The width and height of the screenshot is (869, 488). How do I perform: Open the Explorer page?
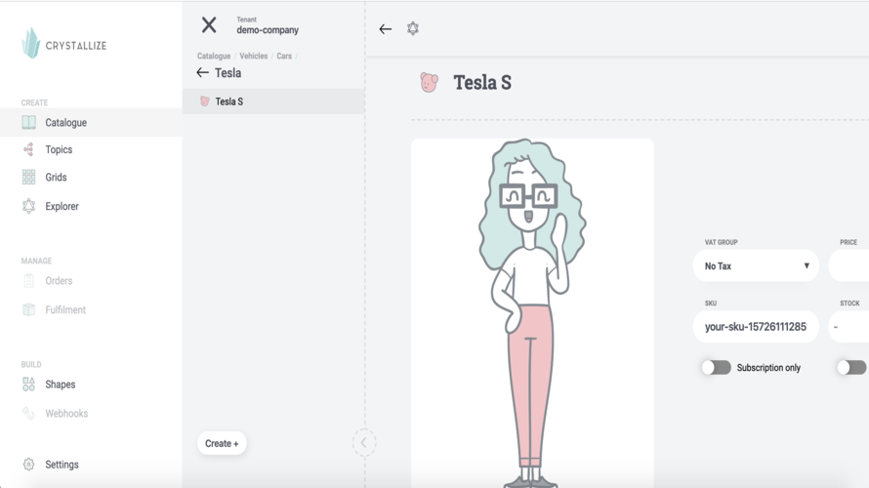(x=62, y=206)
